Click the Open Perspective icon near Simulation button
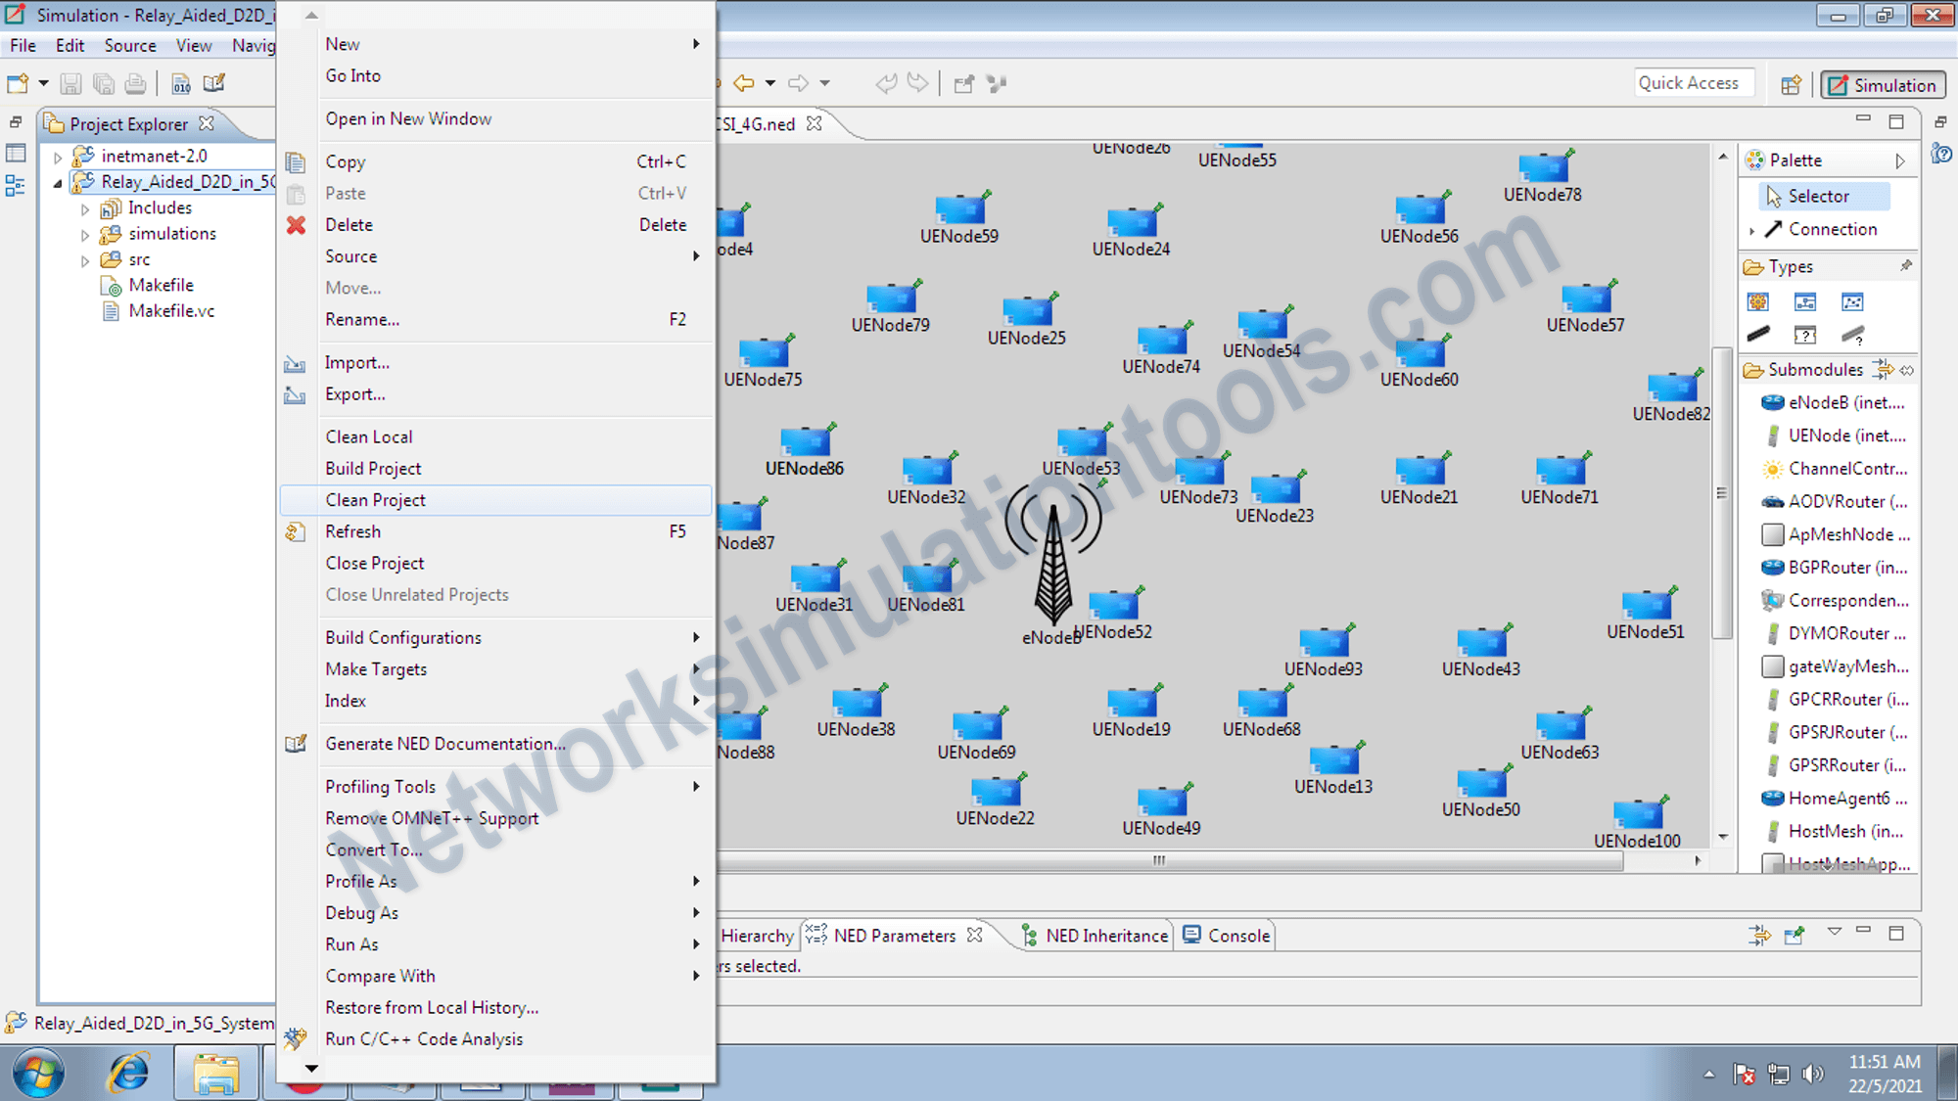Screen dimensions: 1958x1101 pos(1790,84)
